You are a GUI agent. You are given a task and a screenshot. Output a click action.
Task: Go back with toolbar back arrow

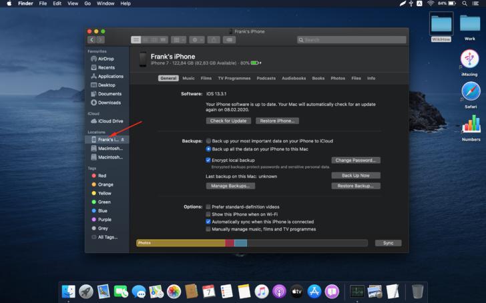coord(91,40)
